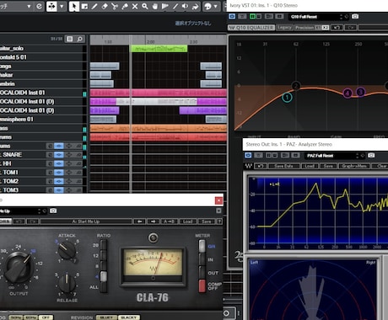Toggle Q10 plugin bypass power button
The image size is (388, 320).
pos(232,17)
